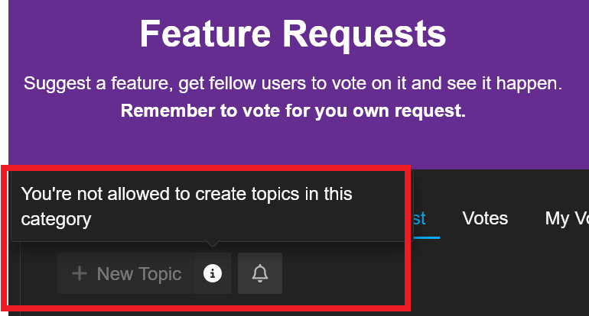Click the "Suggest a feature" description text
Image resolution: width=589 pixels, height=316 pixels.
[x=292, y=84]
